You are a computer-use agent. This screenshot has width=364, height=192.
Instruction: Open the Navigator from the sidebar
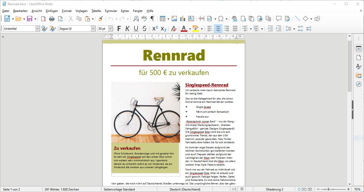click(x=359, y=84)
